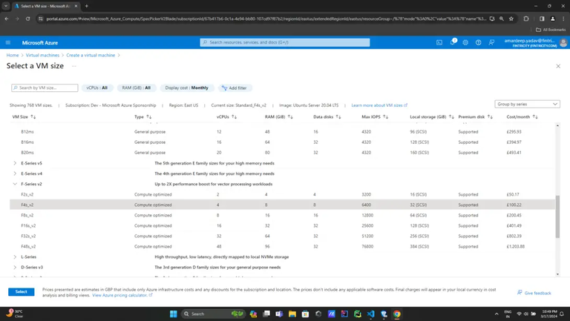Viewport: 570px width, 321px height.
Task: Click the blue Select button
Action: pos(21,292)
